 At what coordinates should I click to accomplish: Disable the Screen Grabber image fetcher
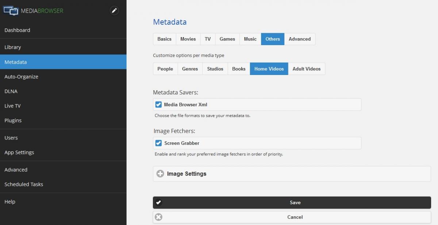click(158, 143)
